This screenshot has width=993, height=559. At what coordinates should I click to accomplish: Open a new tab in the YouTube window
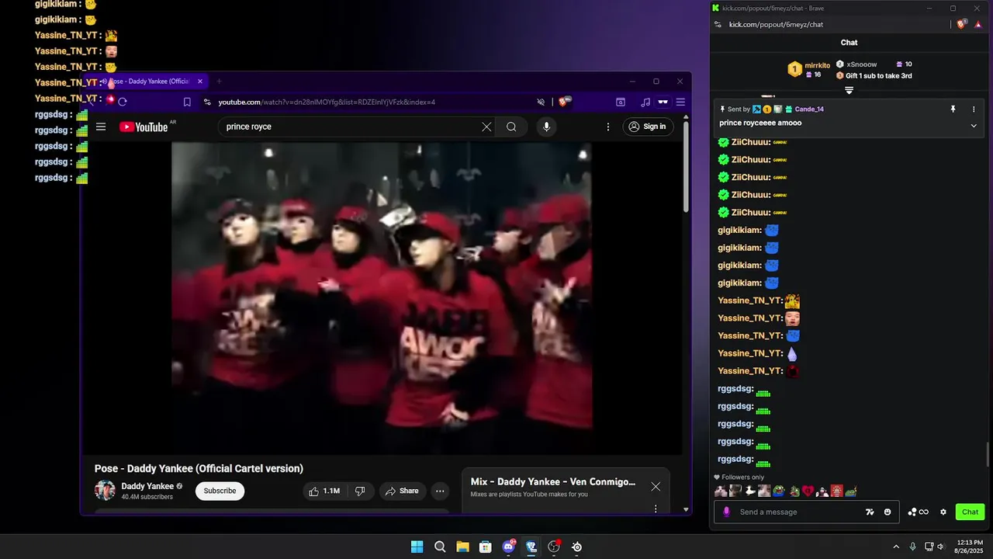[219, 81]
